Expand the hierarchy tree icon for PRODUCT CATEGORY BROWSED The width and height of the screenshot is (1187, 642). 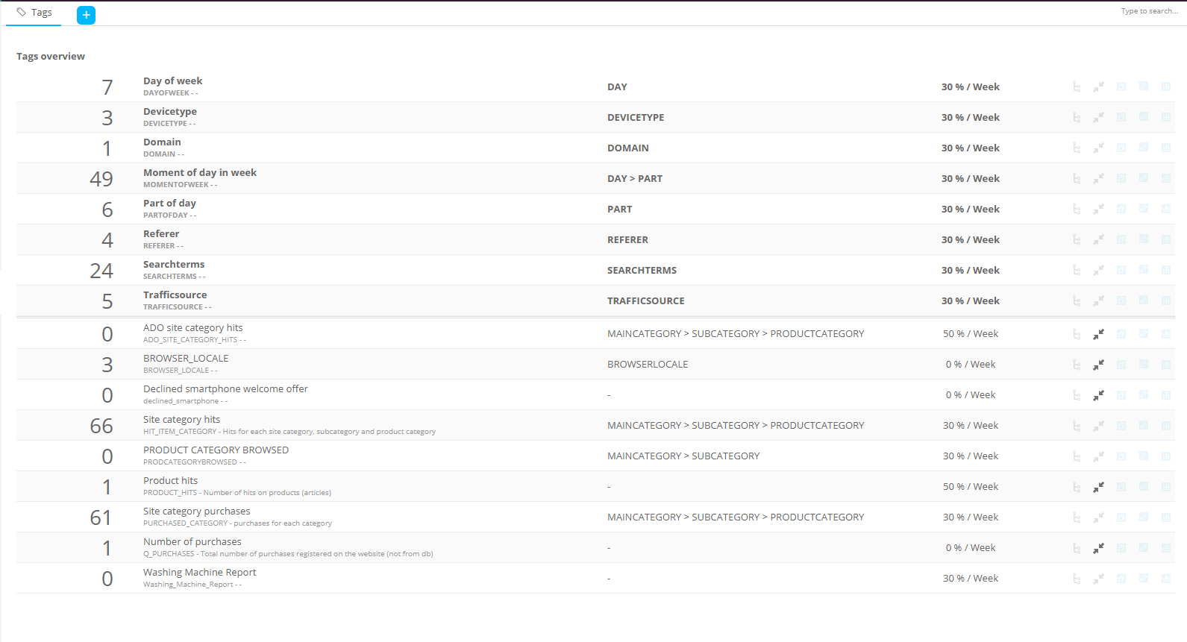(1076, 456)
